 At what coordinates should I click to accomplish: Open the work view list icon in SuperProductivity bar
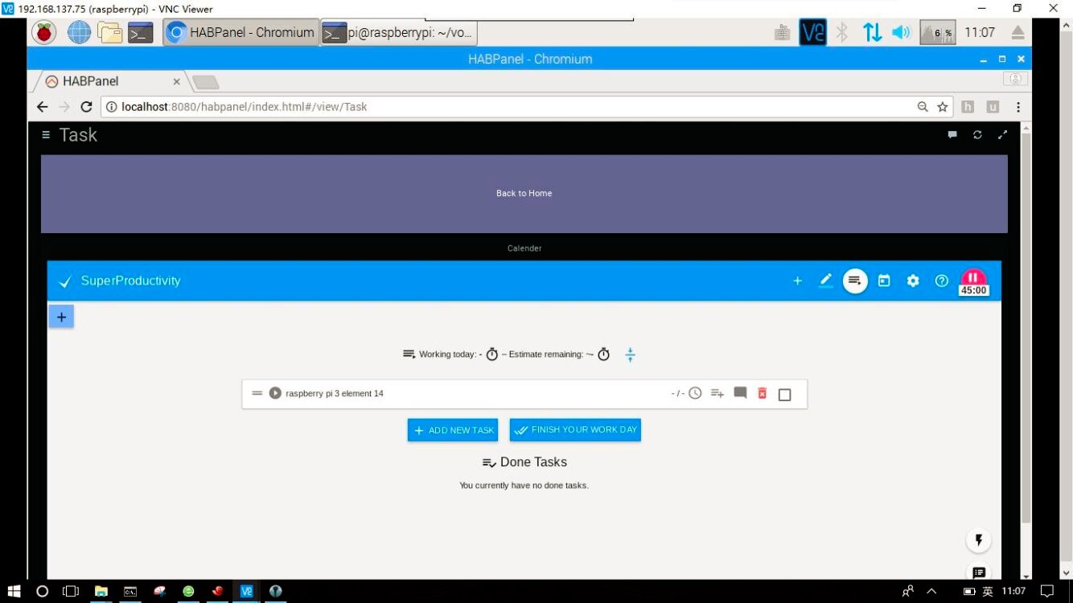point(855,281)
